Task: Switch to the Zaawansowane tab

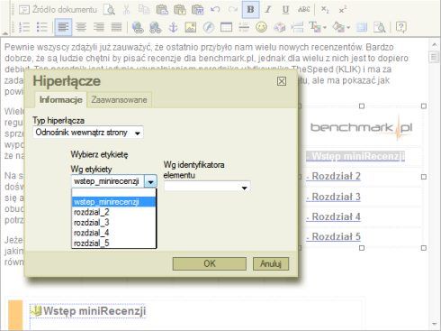Action: point(119,99)
